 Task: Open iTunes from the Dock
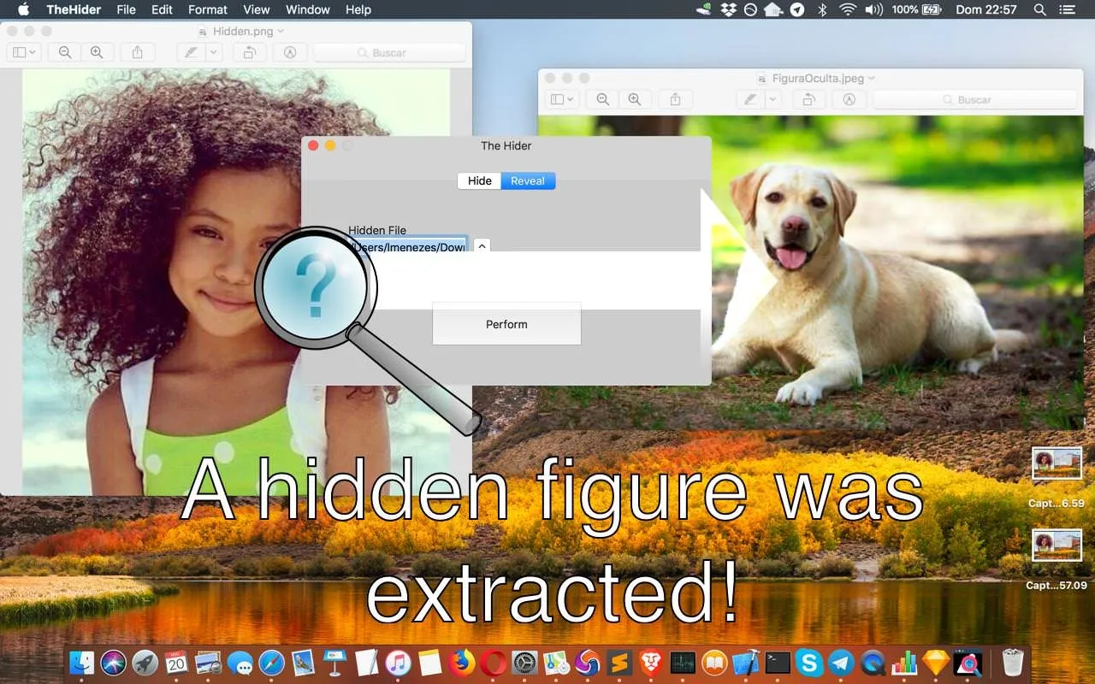(x=397, y=662)
